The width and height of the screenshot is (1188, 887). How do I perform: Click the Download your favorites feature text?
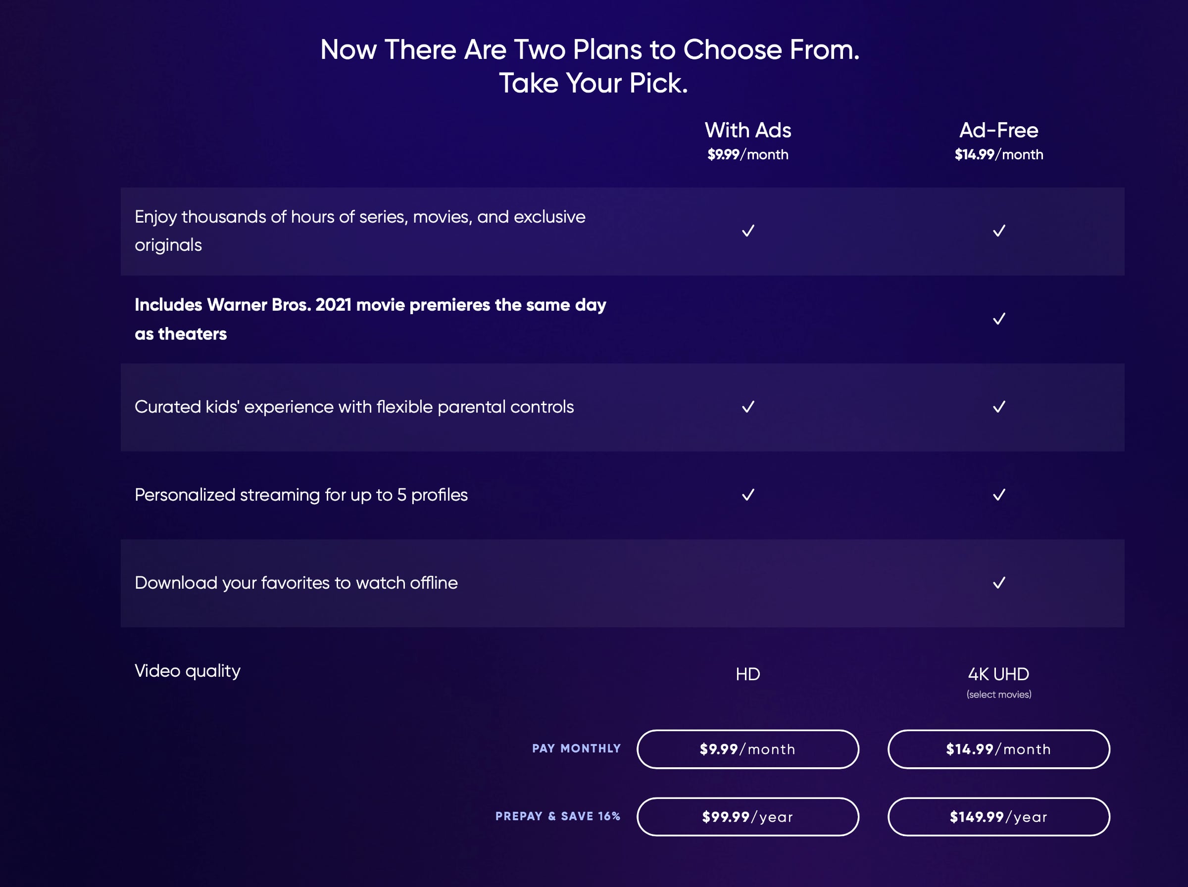(x=296, y=583)
